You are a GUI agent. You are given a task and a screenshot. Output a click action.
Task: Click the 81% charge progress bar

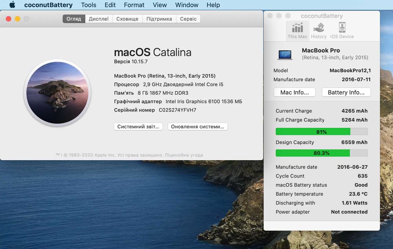tap(321, 132)
